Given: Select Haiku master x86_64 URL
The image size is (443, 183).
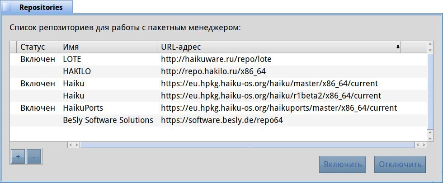Looking at the screenshot, I should click(269, 84).
